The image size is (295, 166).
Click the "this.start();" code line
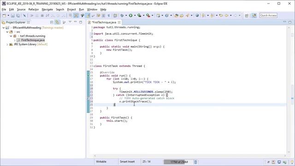[x=117, y=121]
